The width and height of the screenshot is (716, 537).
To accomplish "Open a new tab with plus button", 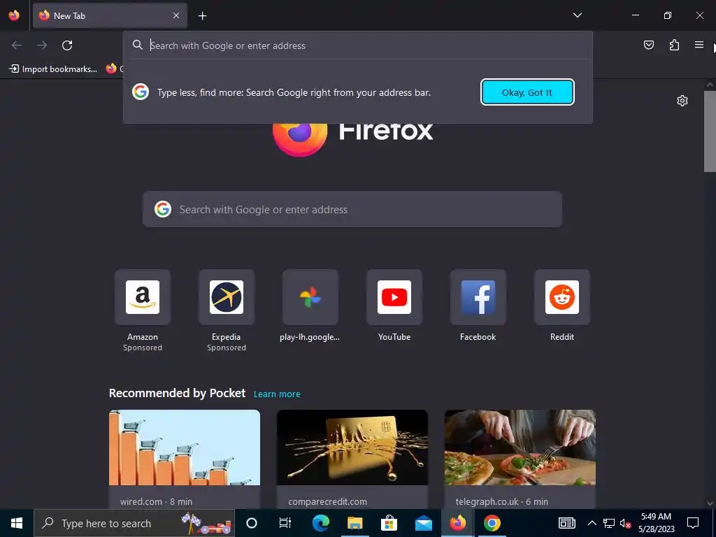I will tap(202, 16).
